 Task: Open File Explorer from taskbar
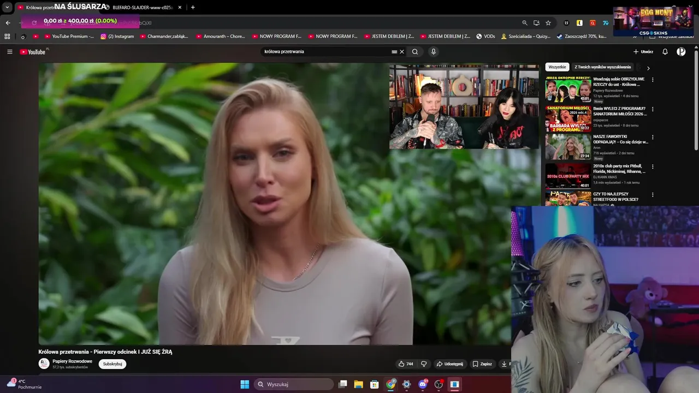(x=359, y=384)
